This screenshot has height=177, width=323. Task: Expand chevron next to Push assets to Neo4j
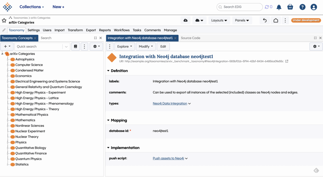[186, 158]
